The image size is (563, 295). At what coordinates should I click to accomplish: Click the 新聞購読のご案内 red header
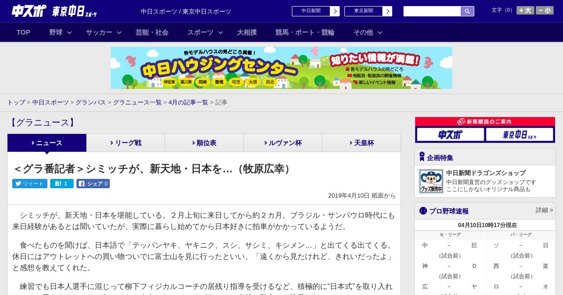[485, 122]
